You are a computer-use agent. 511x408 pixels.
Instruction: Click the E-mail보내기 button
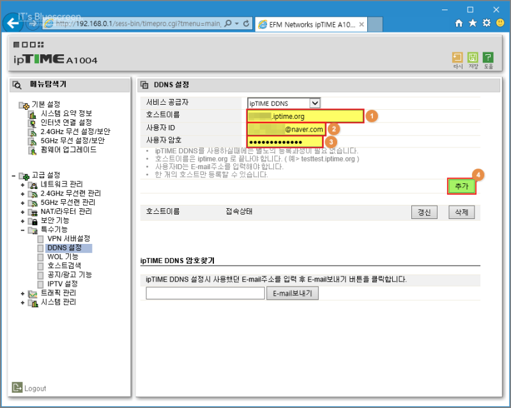point(293,293)
